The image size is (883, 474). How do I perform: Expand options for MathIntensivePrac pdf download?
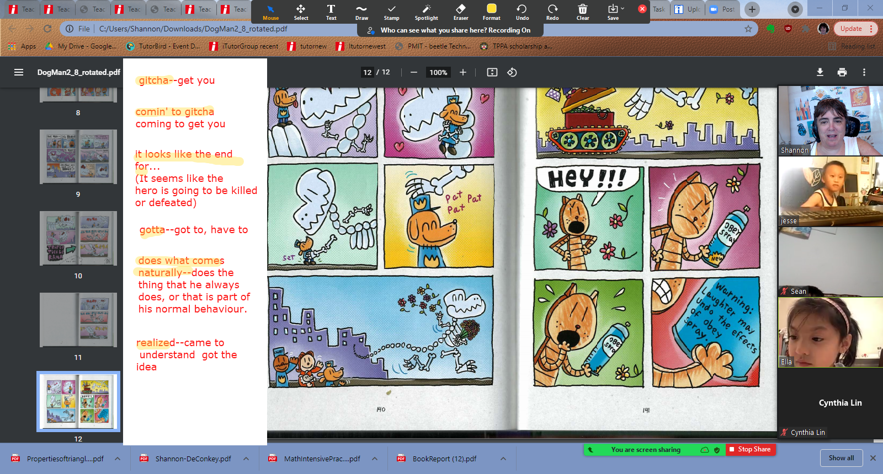[x=375, y=459]
